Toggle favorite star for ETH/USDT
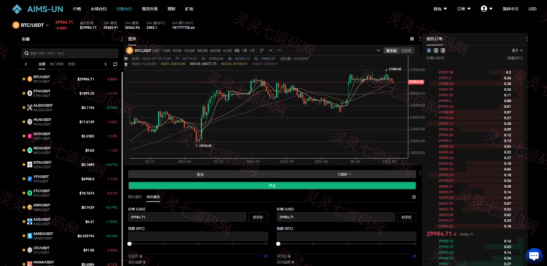 tap(24, 93)
